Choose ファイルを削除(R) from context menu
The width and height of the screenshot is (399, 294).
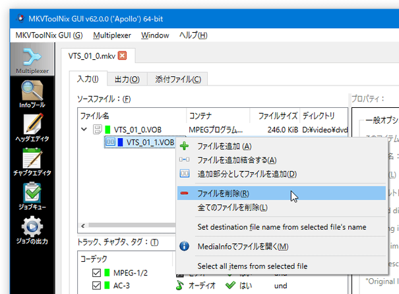click(282, 193)
